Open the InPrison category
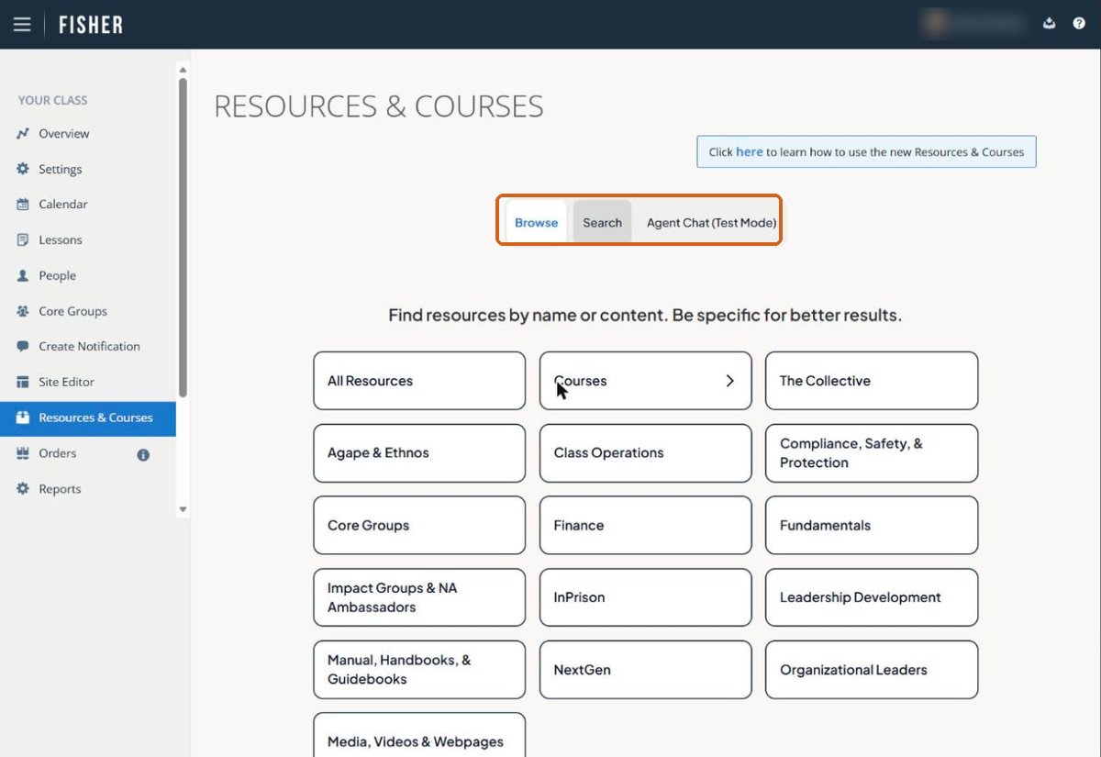 [x=645, y=597]
